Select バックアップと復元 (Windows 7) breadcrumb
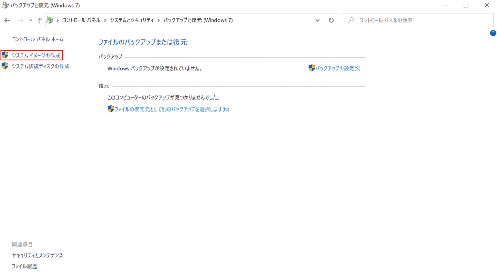Image resolution: width=497 pixels, height=275 pixels. pos(198,20)
